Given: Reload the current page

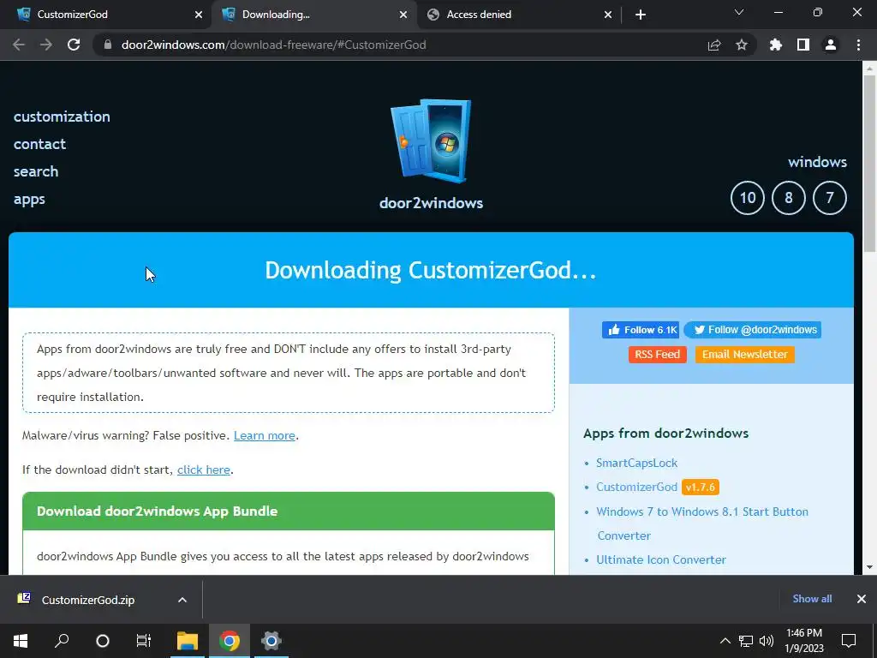Looking at the screenshot, I should pyautogui.click(x=74, y=45).
